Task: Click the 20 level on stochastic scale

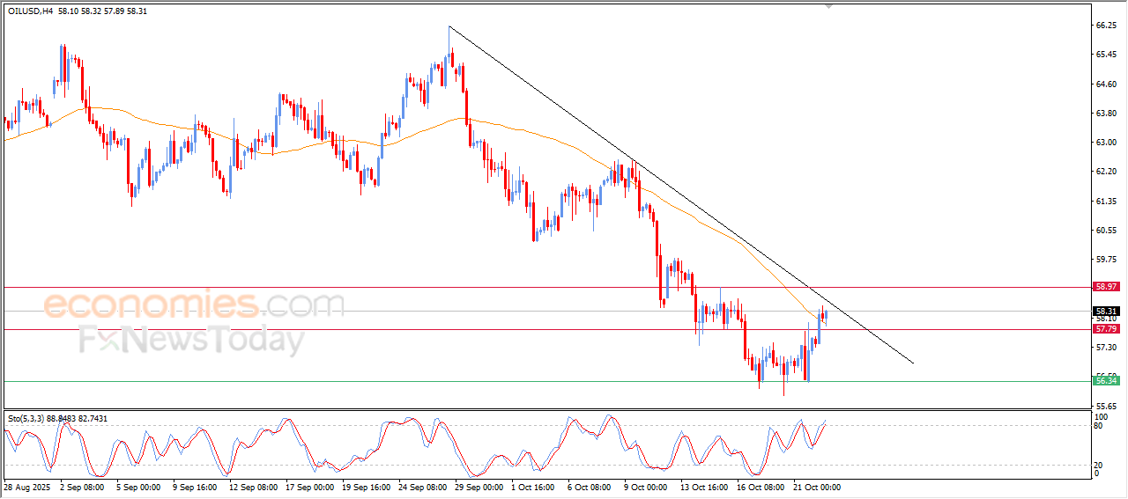Action: pyautogui.click(x=1098, y=465)
